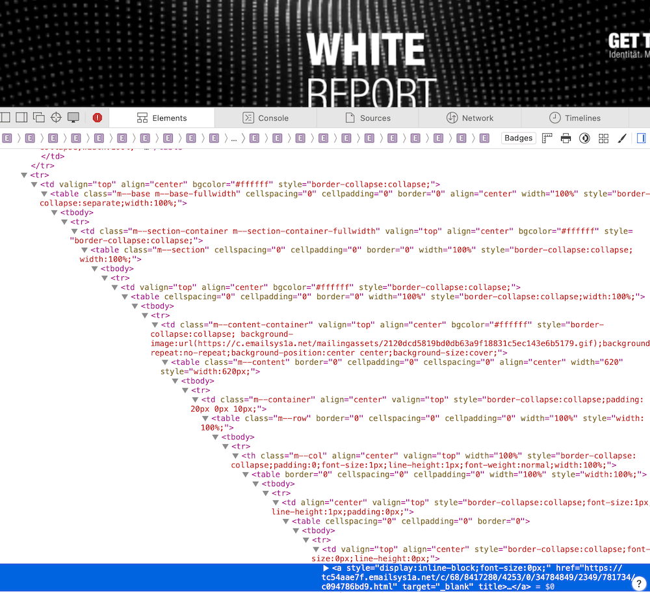Toggle the details sidebar panel
This screenshot has width=650, height=593.
(641, 138)
